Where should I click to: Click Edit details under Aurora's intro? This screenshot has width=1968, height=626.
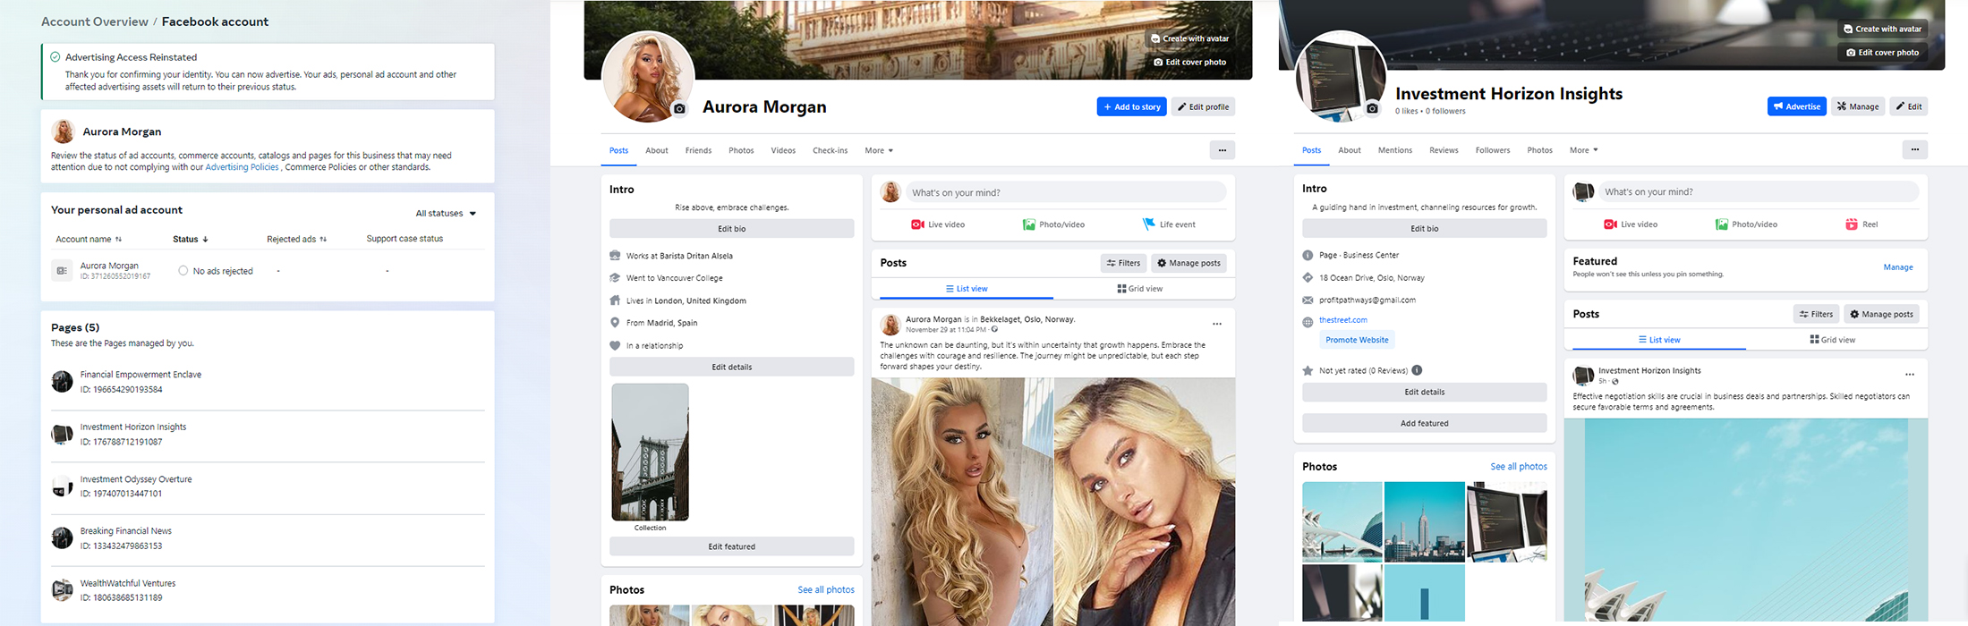tap(731, 367)
